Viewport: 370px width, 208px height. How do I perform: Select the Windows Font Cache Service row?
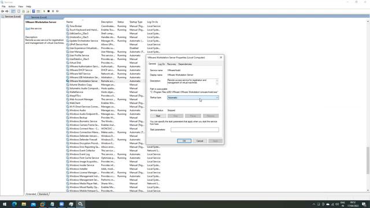pos(113,158)
